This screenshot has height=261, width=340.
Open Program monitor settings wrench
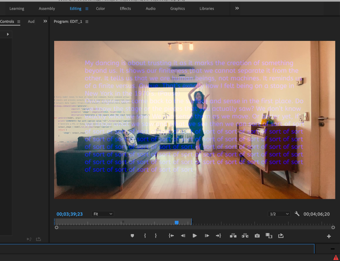(297, 214)
